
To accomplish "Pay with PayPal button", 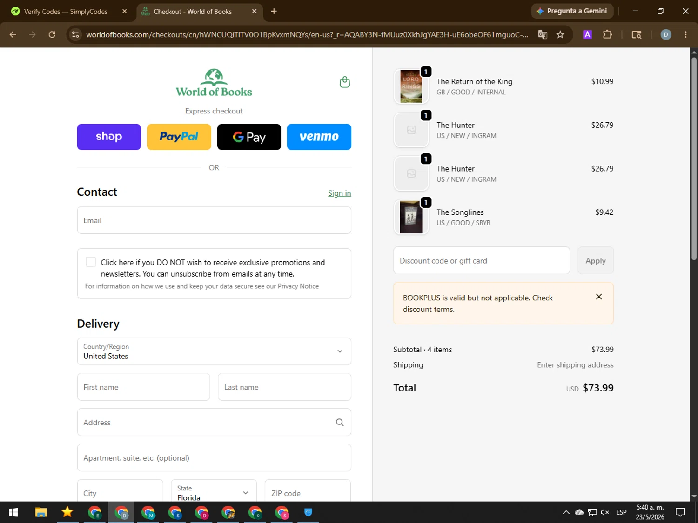I will point(179,137).
